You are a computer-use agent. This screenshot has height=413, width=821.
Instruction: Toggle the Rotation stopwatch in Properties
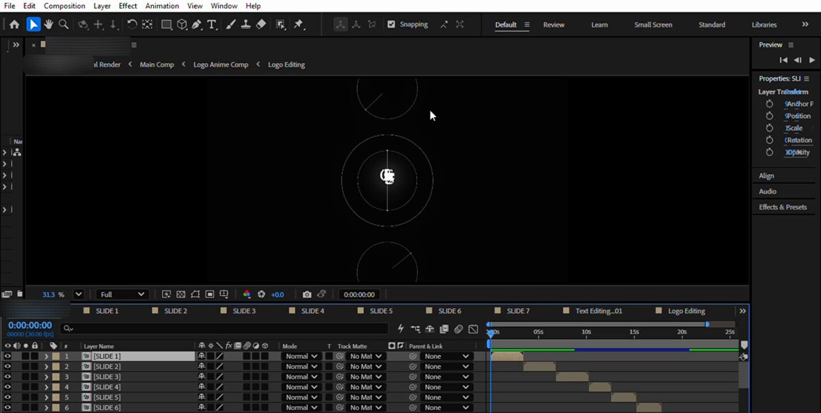click(770, 140)
